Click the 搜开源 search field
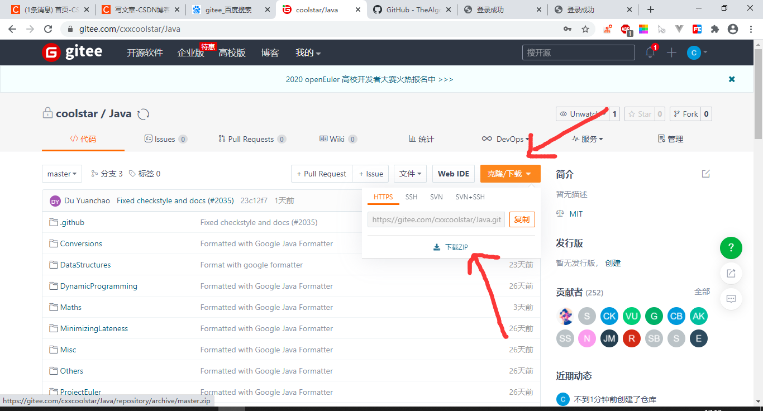Image resolution: width=763 pixels, height=411 pixels. pyautogui.click(x=578, y=52)
